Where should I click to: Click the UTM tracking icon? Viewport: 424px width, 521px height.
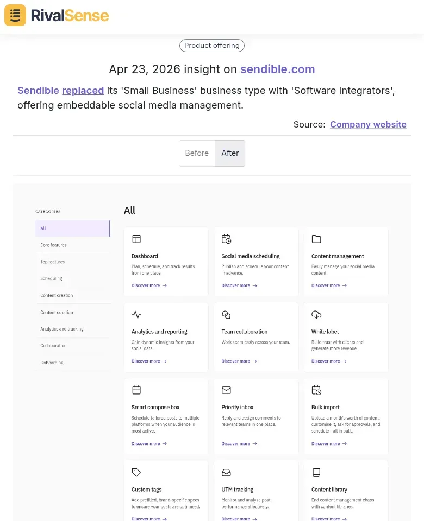tap(226, 472)
